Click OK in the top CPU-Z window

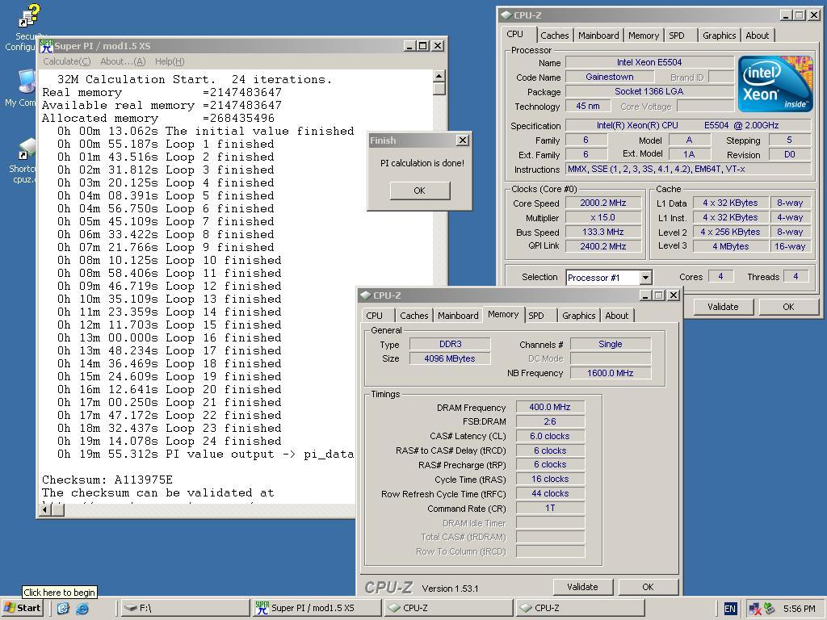coord(788,306)
